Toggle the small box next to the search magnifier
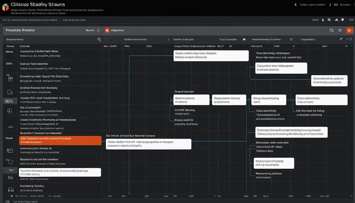Image resolution: width=355 pixels, height=203 pixels. (x=106, y=40)
